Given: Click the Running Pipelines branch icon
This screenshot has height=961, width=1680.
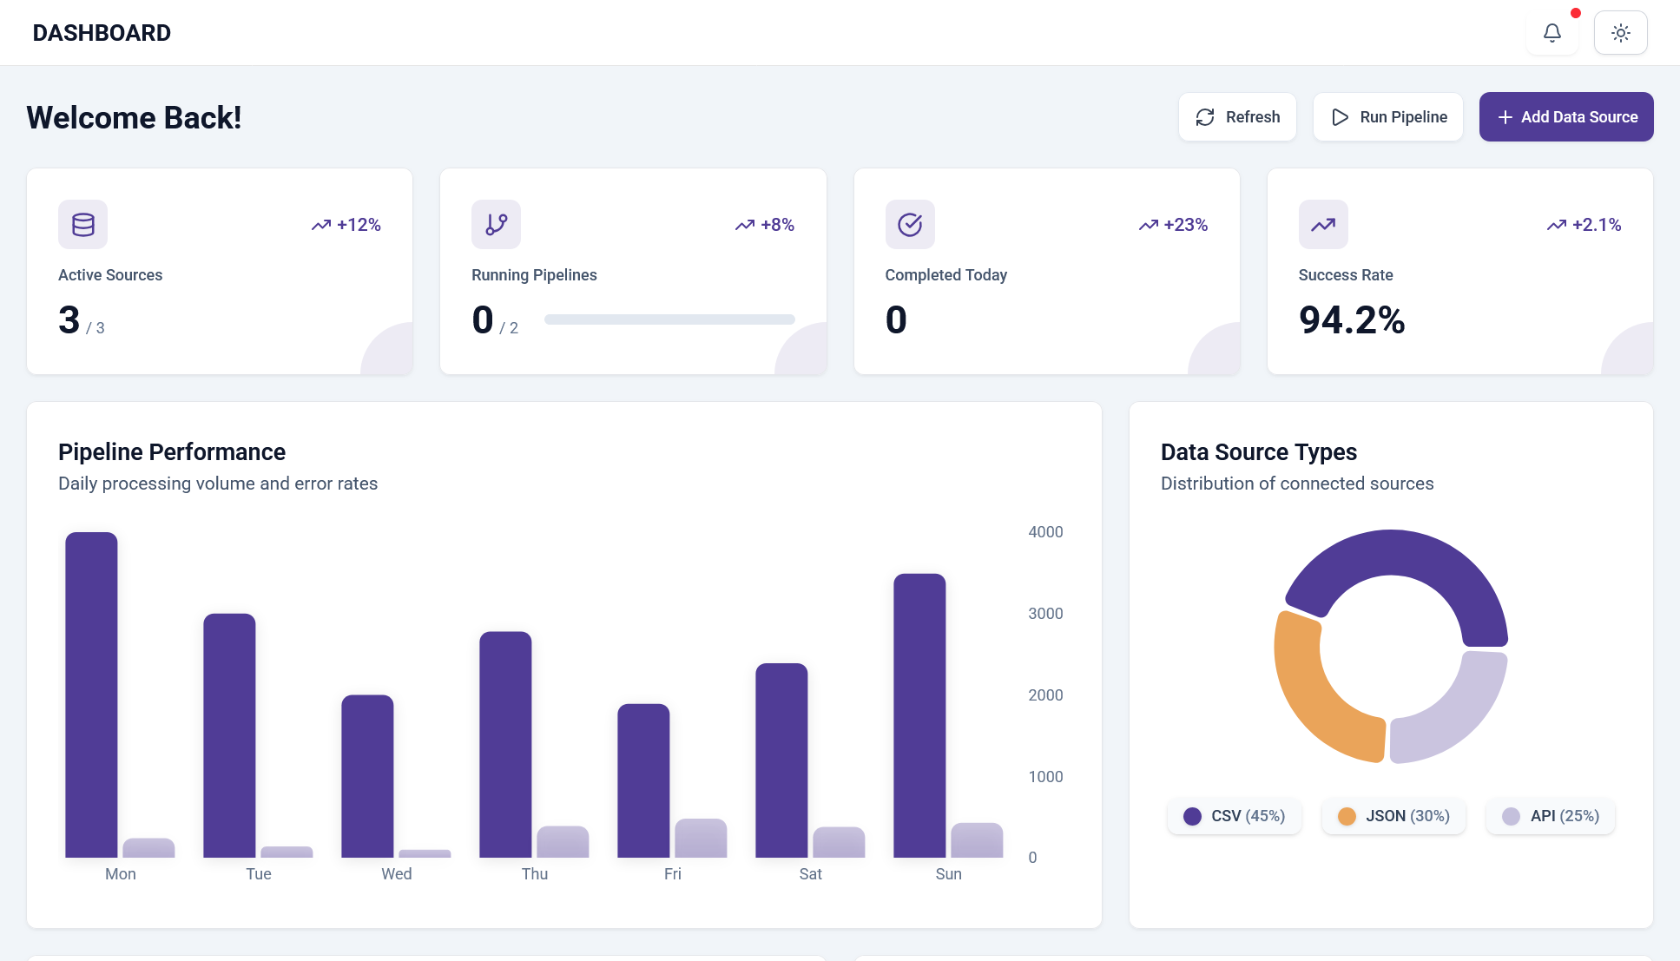Looking at the screenshot, I should pyautogui.click(x=496, y=225).
